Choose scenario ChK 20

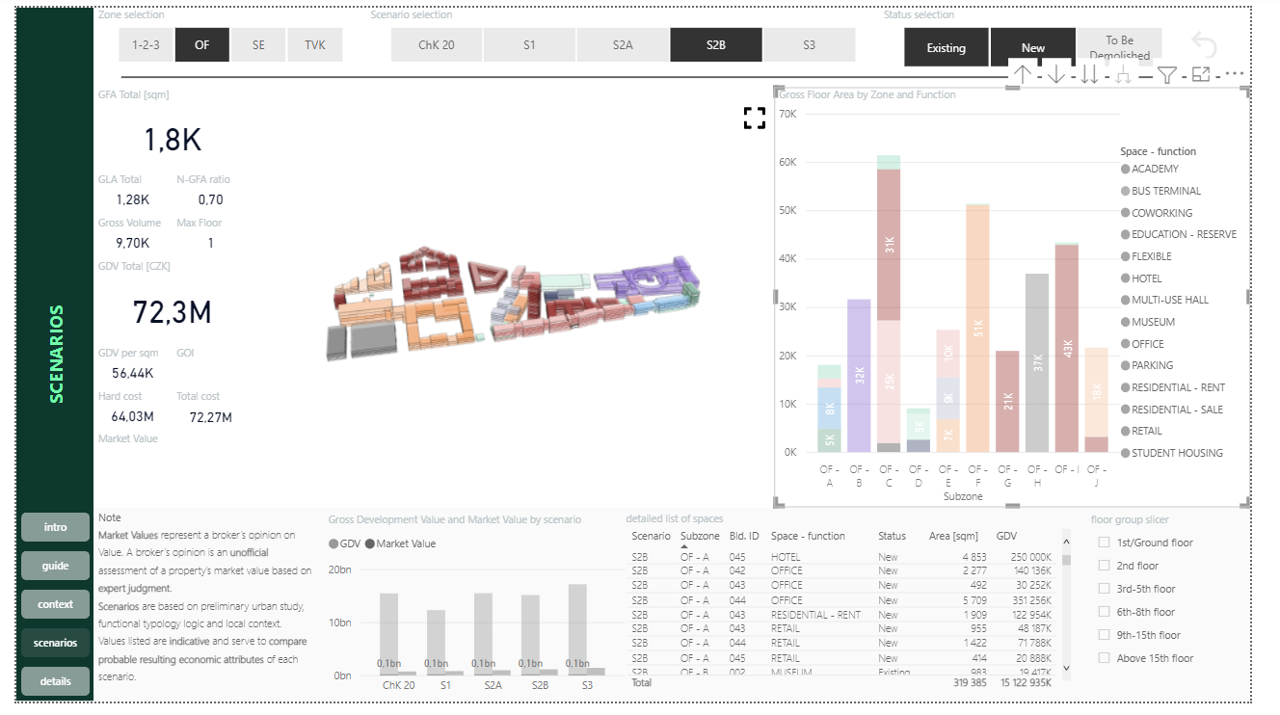[x=437, y=44]
